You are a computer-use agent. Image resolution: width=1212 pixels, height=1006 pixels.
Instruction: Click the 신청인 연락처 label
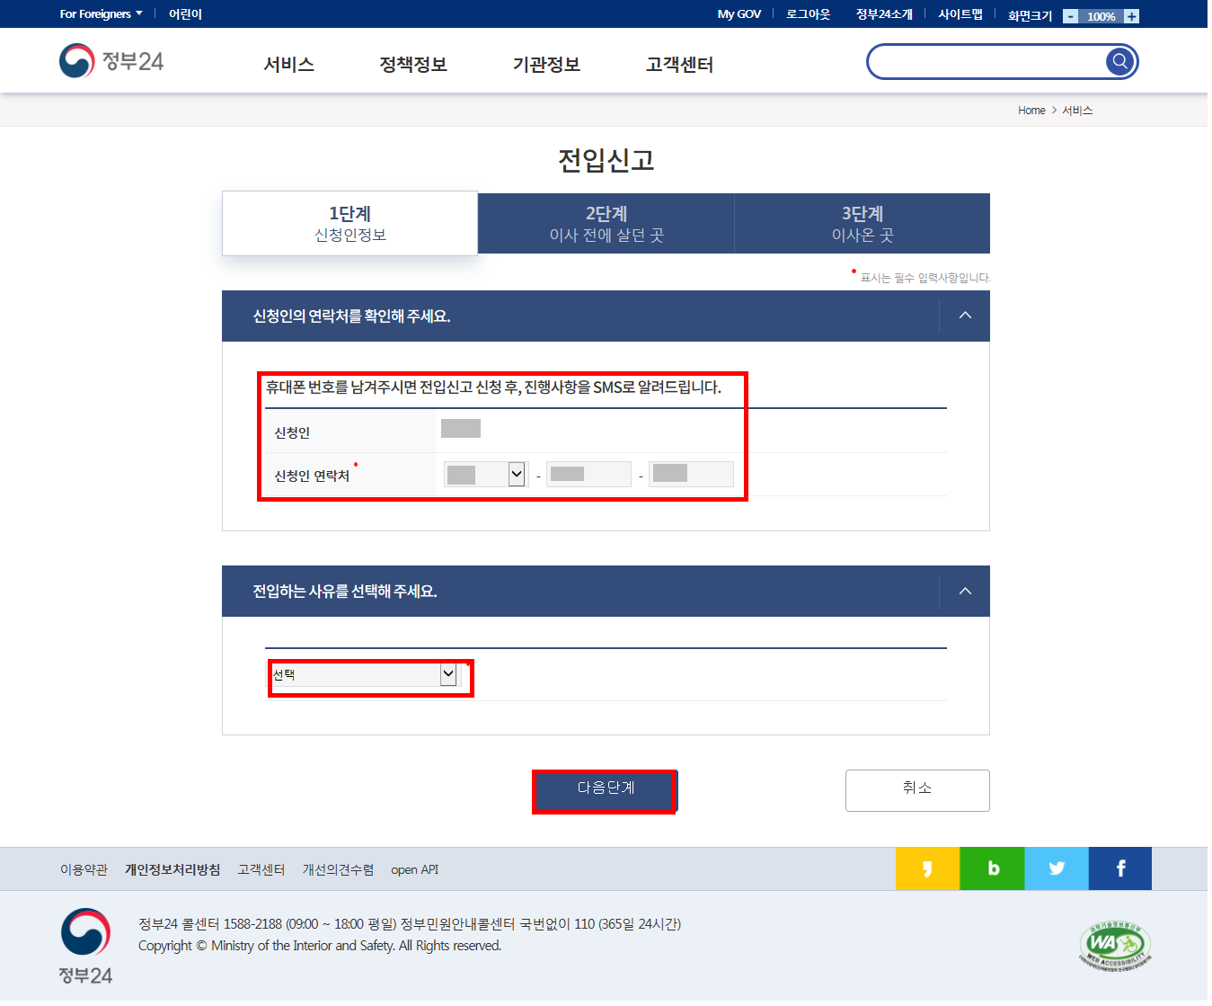(312, 476)
